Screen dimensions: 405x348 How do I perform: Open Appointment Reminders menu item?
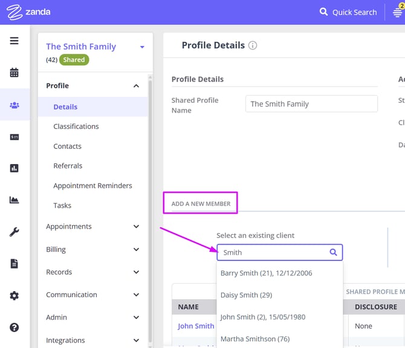click(x=92, y=186)
